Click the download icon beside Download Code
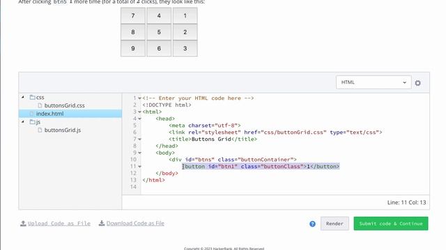 (102, 224)
